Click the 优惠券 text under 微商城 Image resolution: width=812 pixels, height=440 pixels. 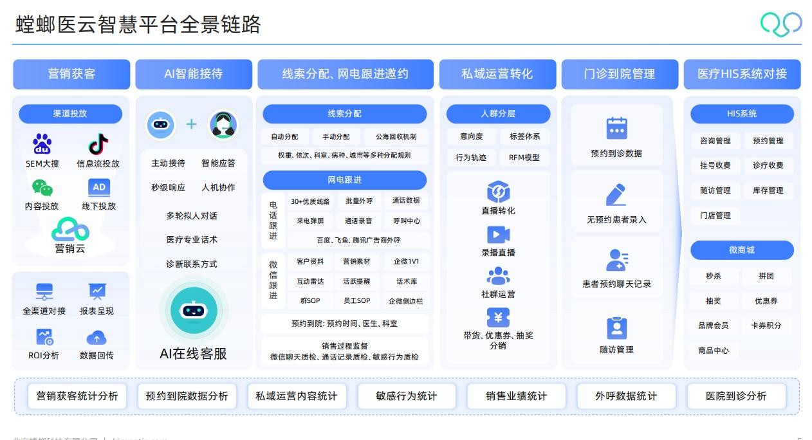pyautogui.click(x=766, y=301)
